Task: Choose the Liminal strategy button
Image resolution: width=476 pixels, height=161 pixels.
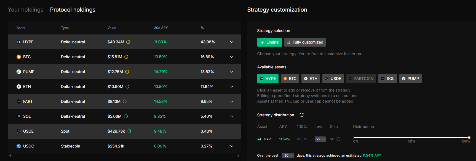Action: coord(269,42)
